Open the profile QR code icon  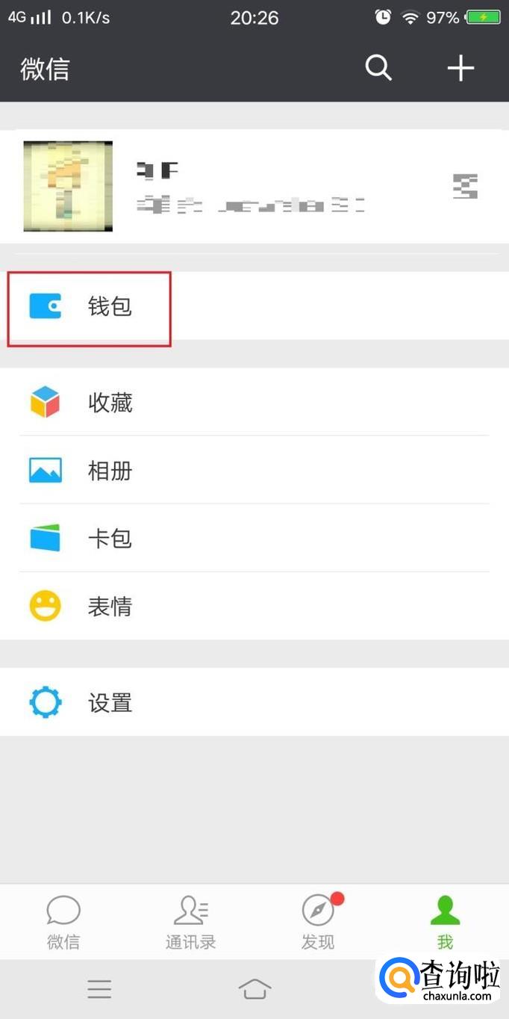coord(466,186)
